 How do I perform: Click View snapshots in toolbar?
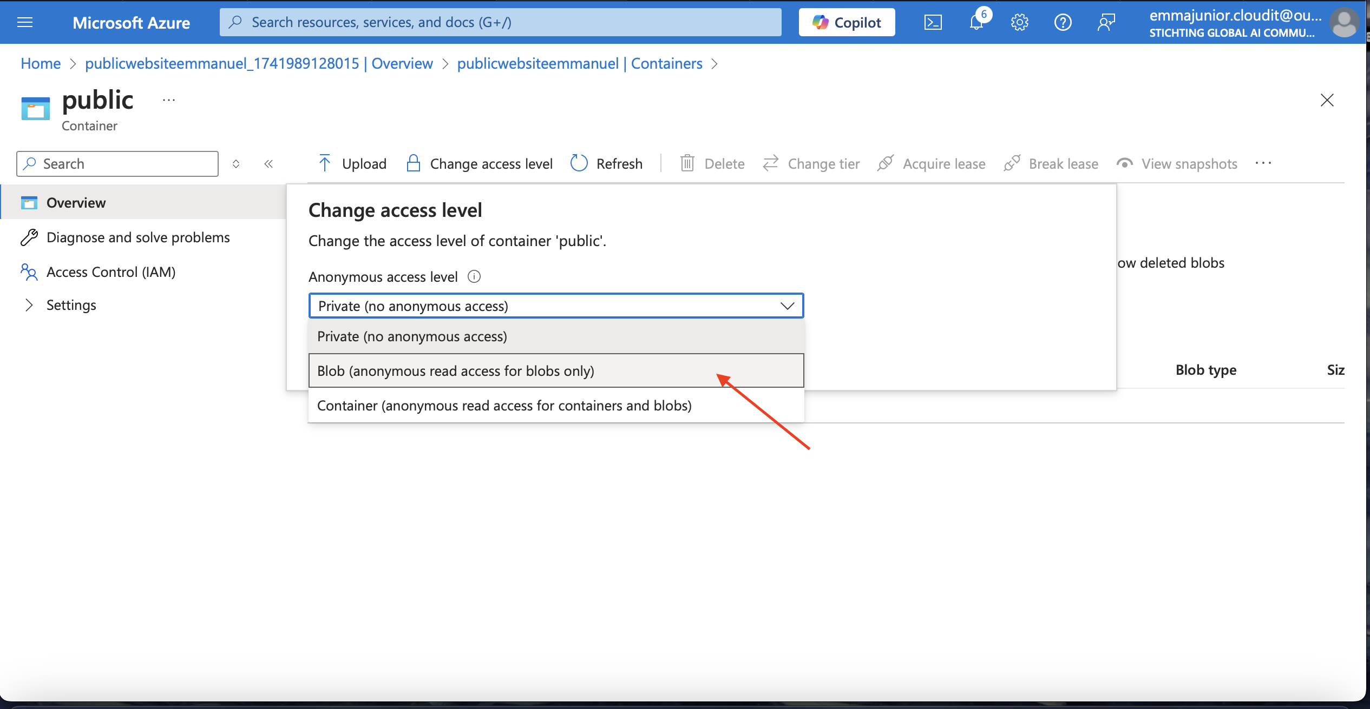[x=1177, y=164]
